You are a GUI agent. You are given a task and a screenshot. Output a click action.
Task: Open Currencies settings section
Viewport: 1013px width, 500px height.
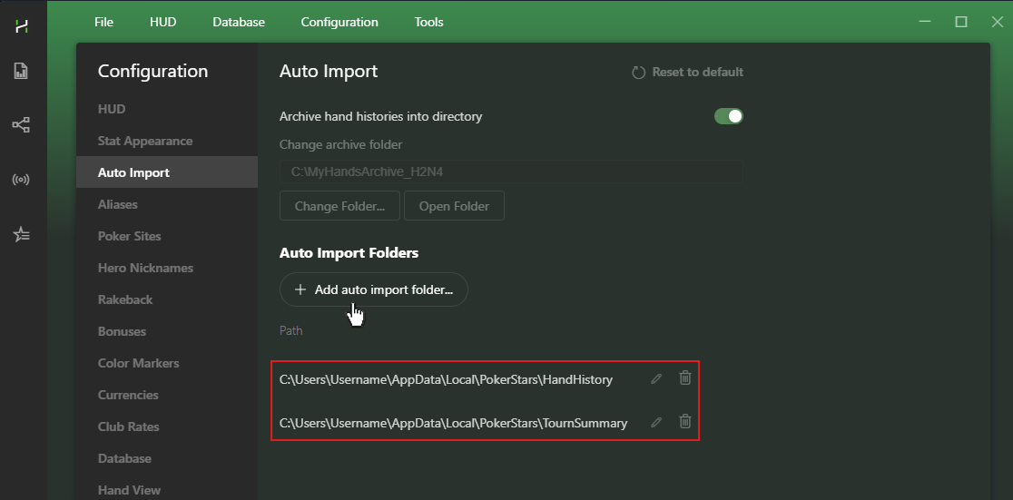[x=167, y=395]
